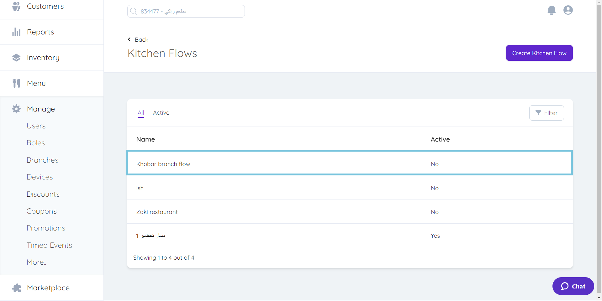Open the Marketplace puzzle icon
This screenshot has width=602, height=301.
[x=16, y=288]
